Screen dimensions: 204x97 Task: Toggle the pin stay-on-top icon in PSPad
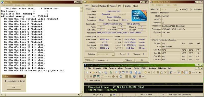point(200,72)
